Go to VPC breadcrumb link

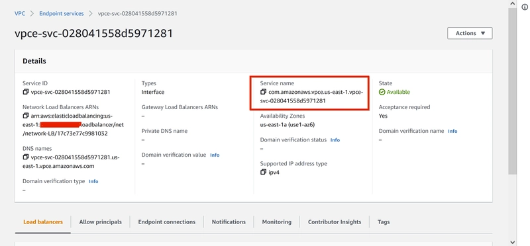(x=20, y=13)
